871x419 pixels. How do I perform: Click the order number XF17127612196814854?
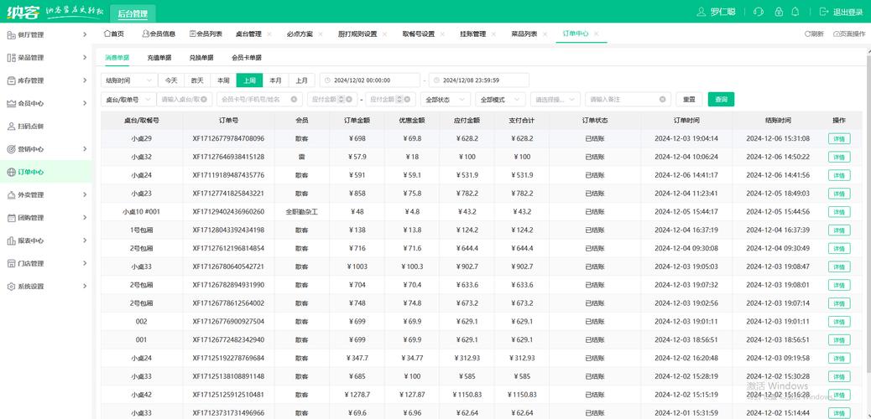(x=228, y=248)
